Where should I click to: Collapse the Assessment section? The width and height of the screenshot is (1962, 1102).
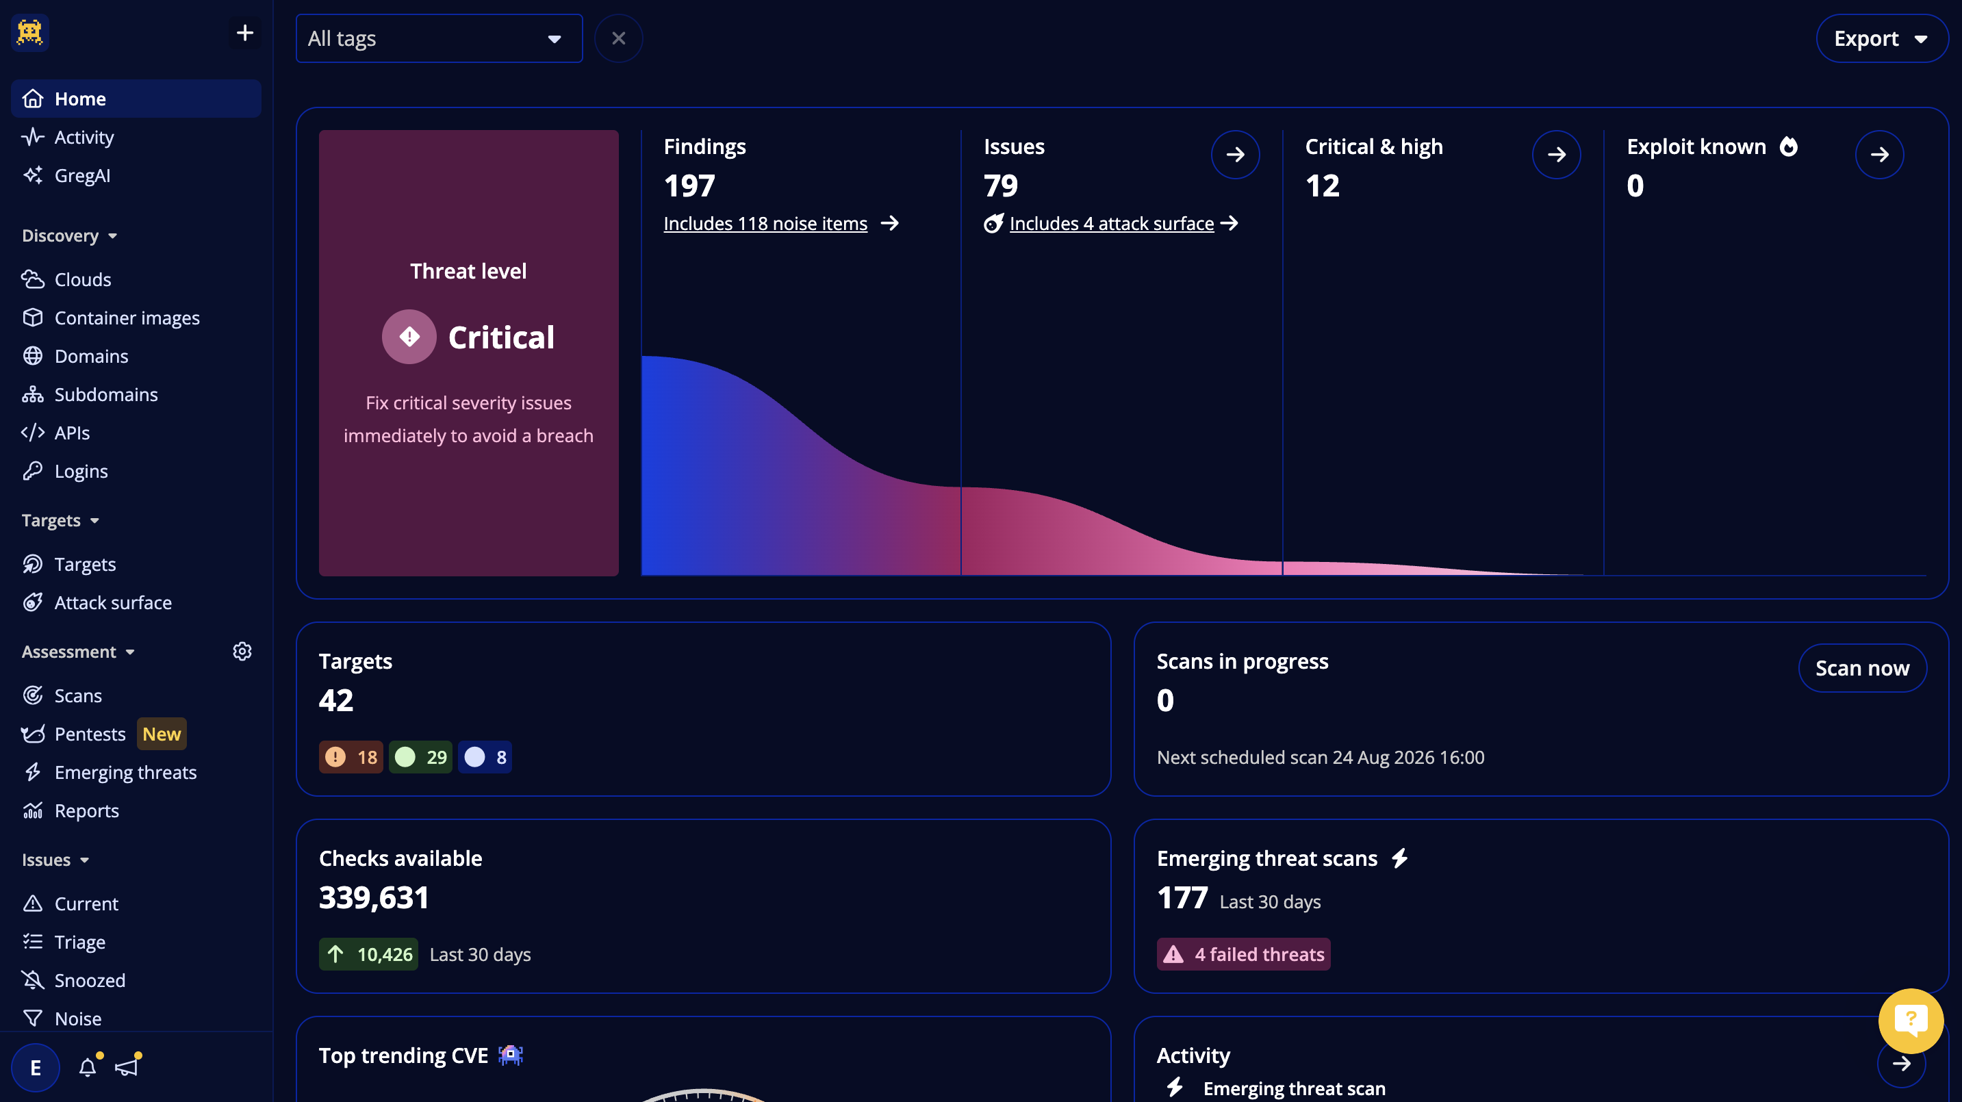pos(77,652)
